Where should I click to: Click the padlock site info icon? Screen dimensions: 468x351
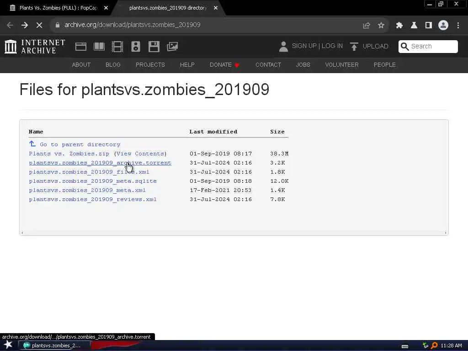pyautogui.click(x=57, y=25)
